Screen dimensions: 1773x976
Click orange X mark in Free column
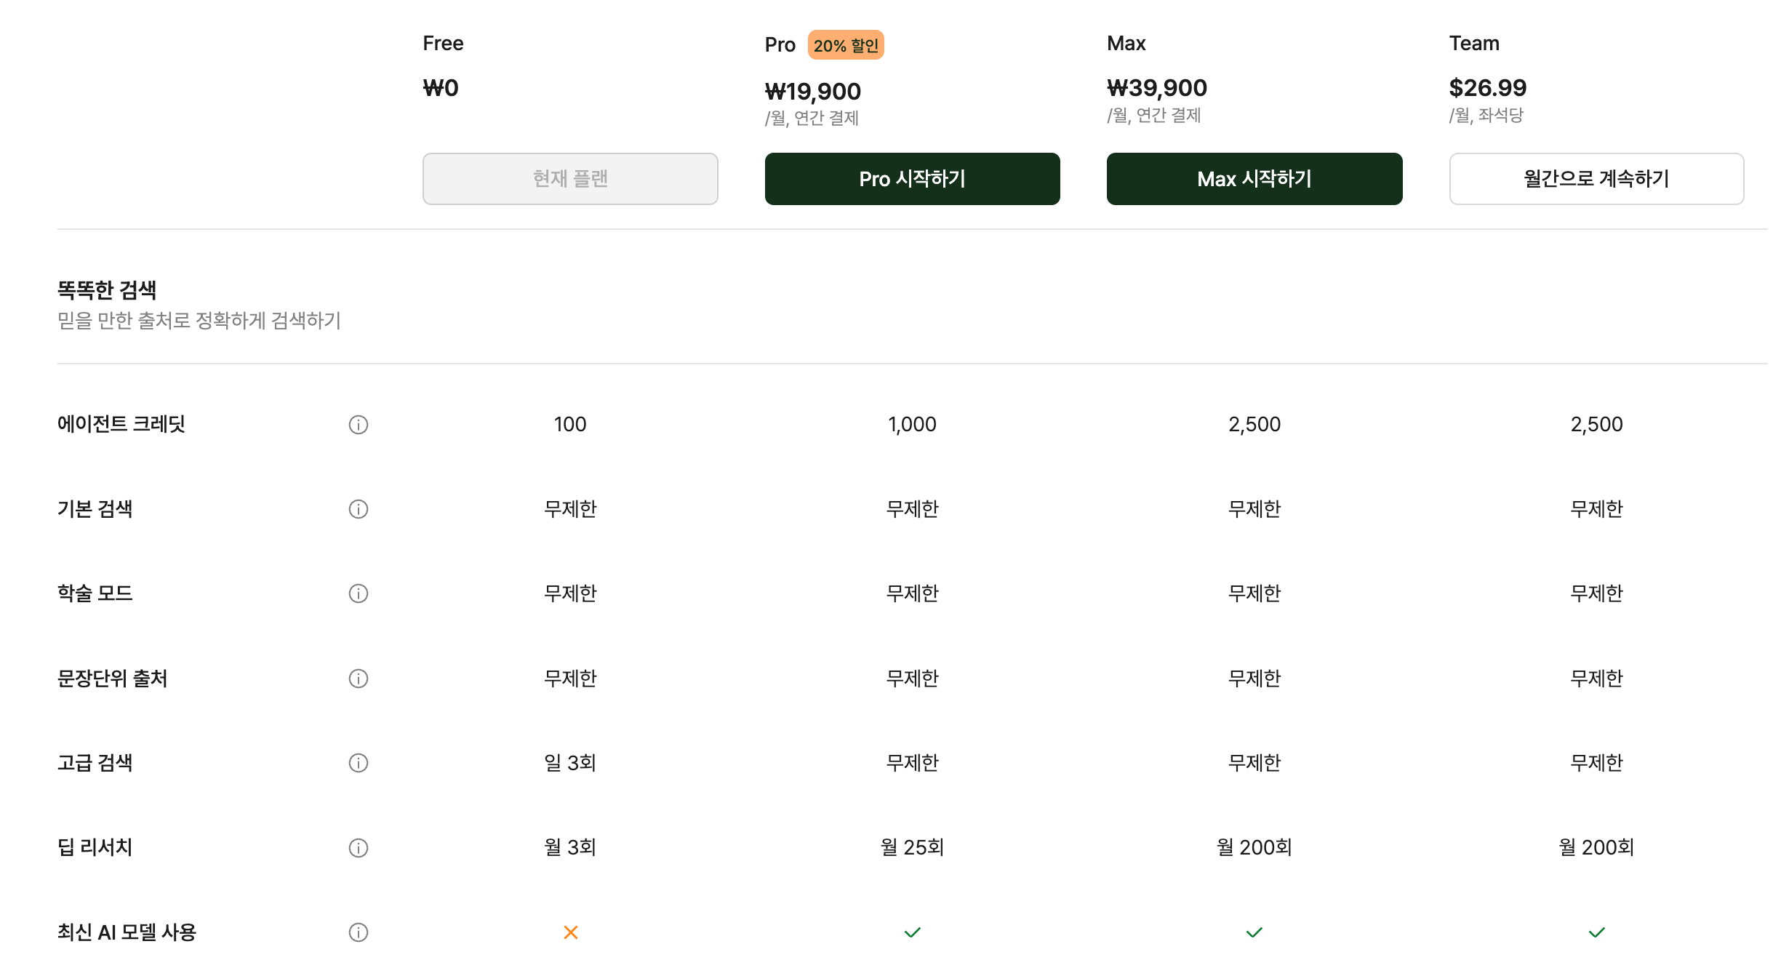571,932
